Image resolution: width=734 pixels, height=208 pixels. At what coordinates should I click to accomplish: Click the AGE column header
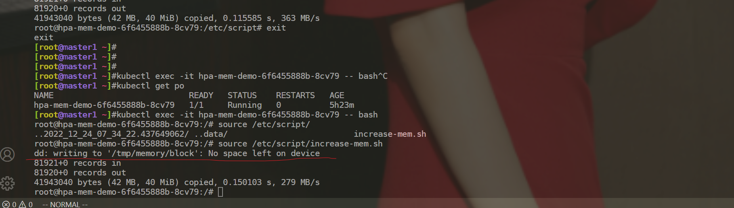coord(337,95)
